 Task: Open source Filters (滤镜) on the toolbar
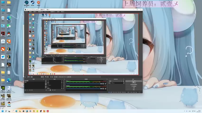[x=47, y=77]
